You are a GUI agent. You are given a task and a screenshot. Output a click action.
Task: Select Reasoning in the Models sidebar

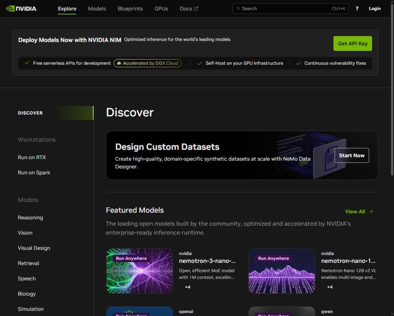click(30, 217)
